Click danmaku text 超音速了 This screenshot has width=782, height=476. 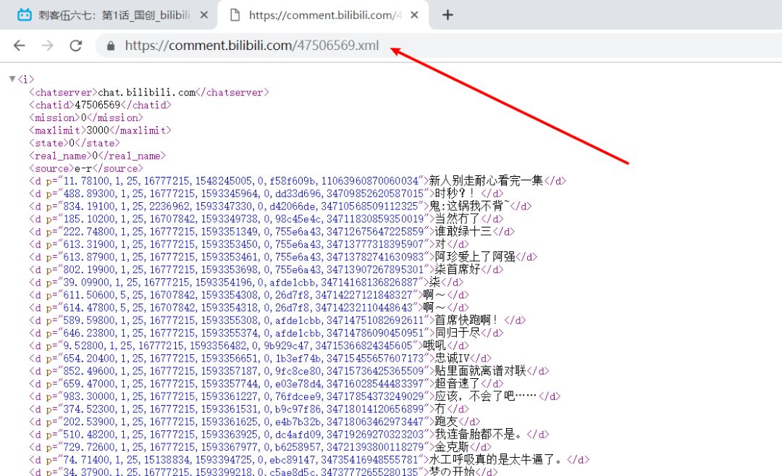click(458, 384)
